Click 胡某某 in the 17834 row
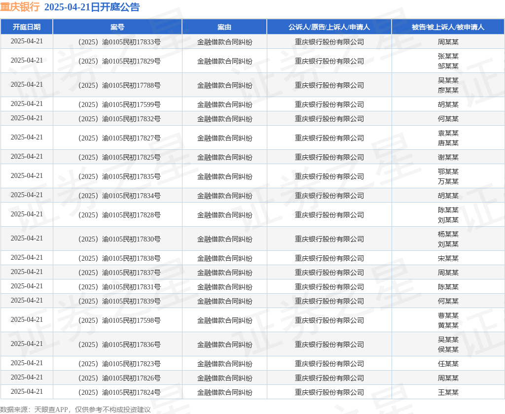This screenshot has height=414, width=505. click(448, 196)
